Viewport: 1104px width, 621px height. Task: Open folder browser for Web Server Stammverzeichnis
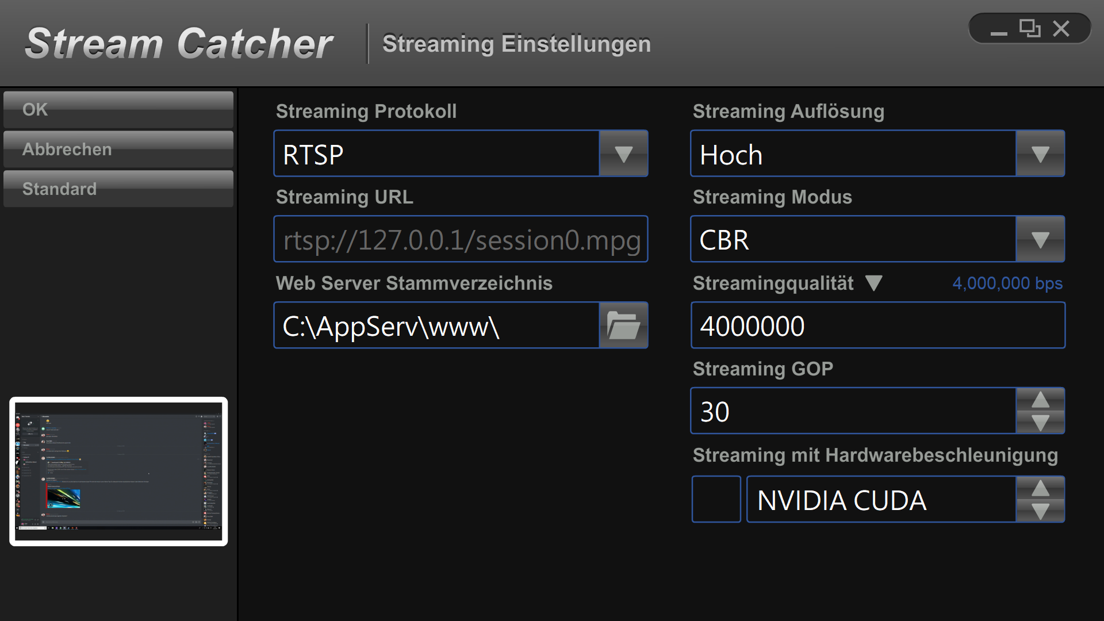(623, 325)
